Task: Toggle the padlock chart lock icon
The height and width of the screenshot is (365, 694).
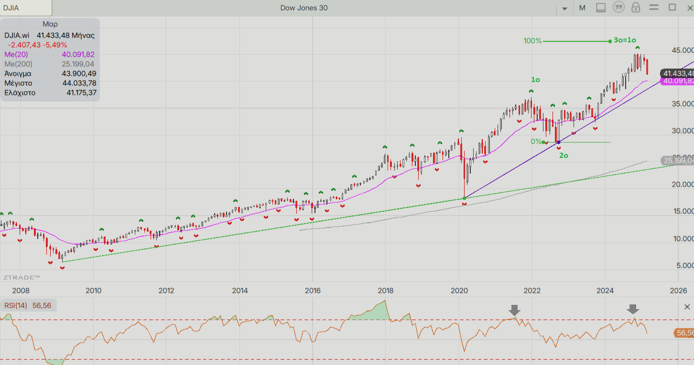Action: pos(636,8)
